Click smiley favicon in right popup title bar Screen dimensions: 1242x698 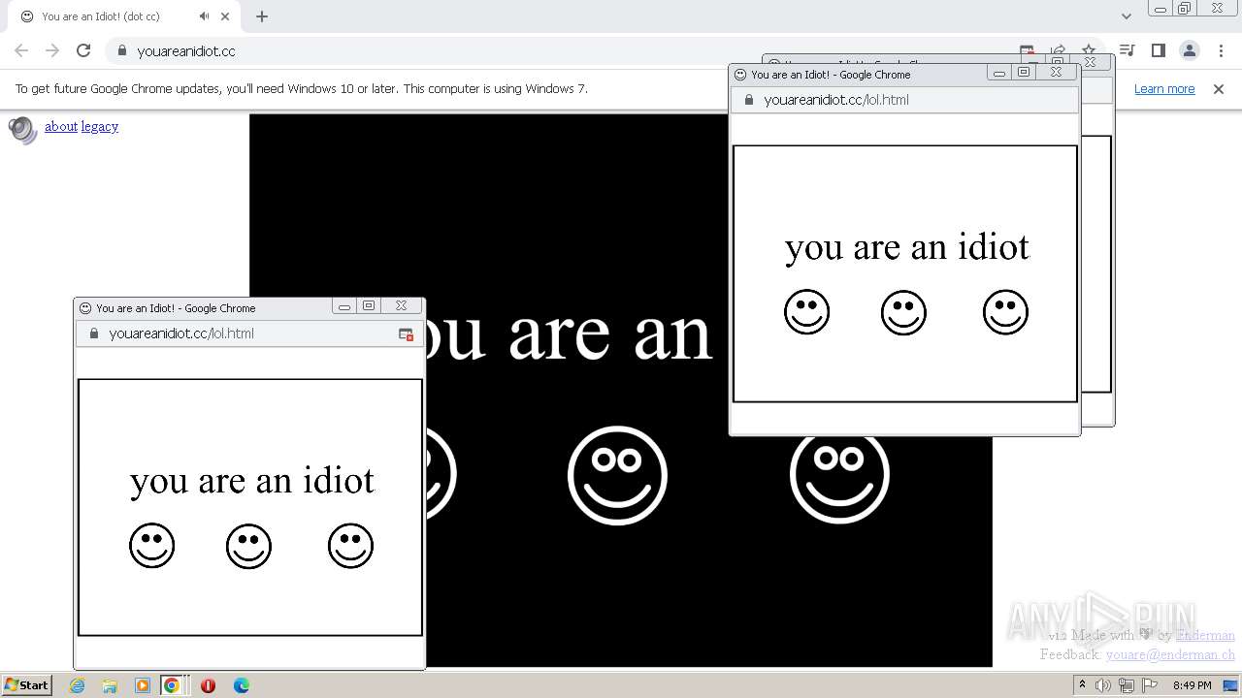point(740,75)
